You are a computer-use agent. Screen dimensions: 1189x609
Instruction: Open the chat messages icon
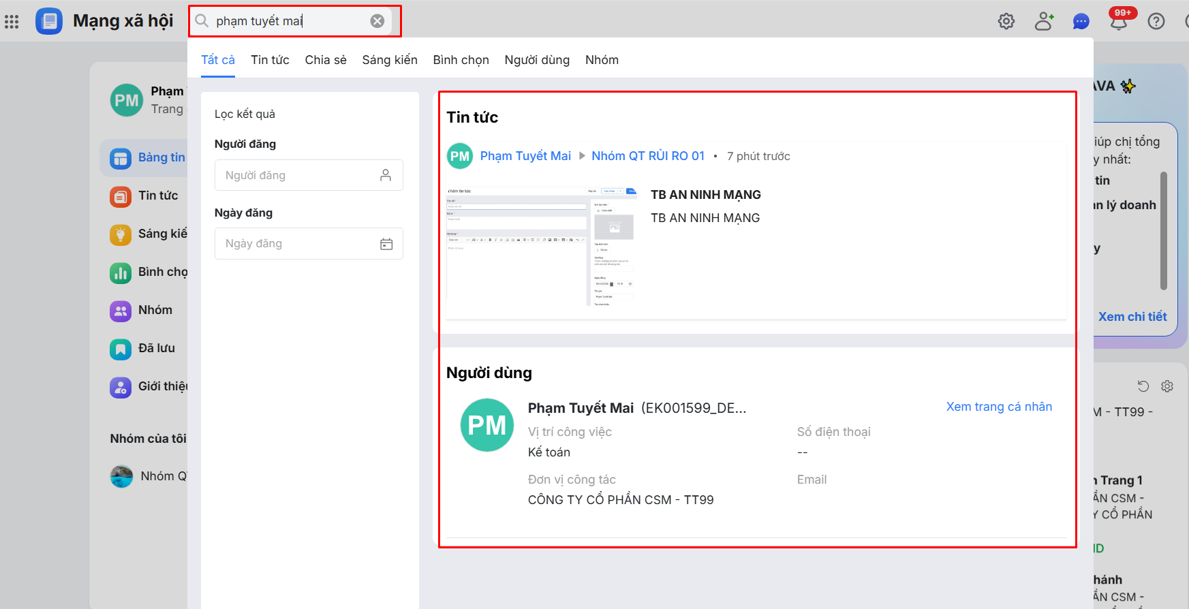(x=1081, y=22)
